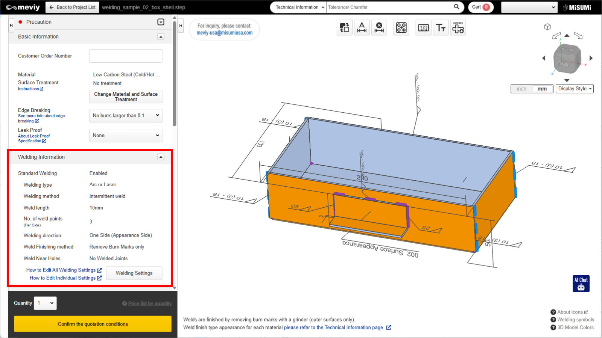Collapse the Welding Information section
This screenshot has width=602, height=338.
tap(161, 157)
